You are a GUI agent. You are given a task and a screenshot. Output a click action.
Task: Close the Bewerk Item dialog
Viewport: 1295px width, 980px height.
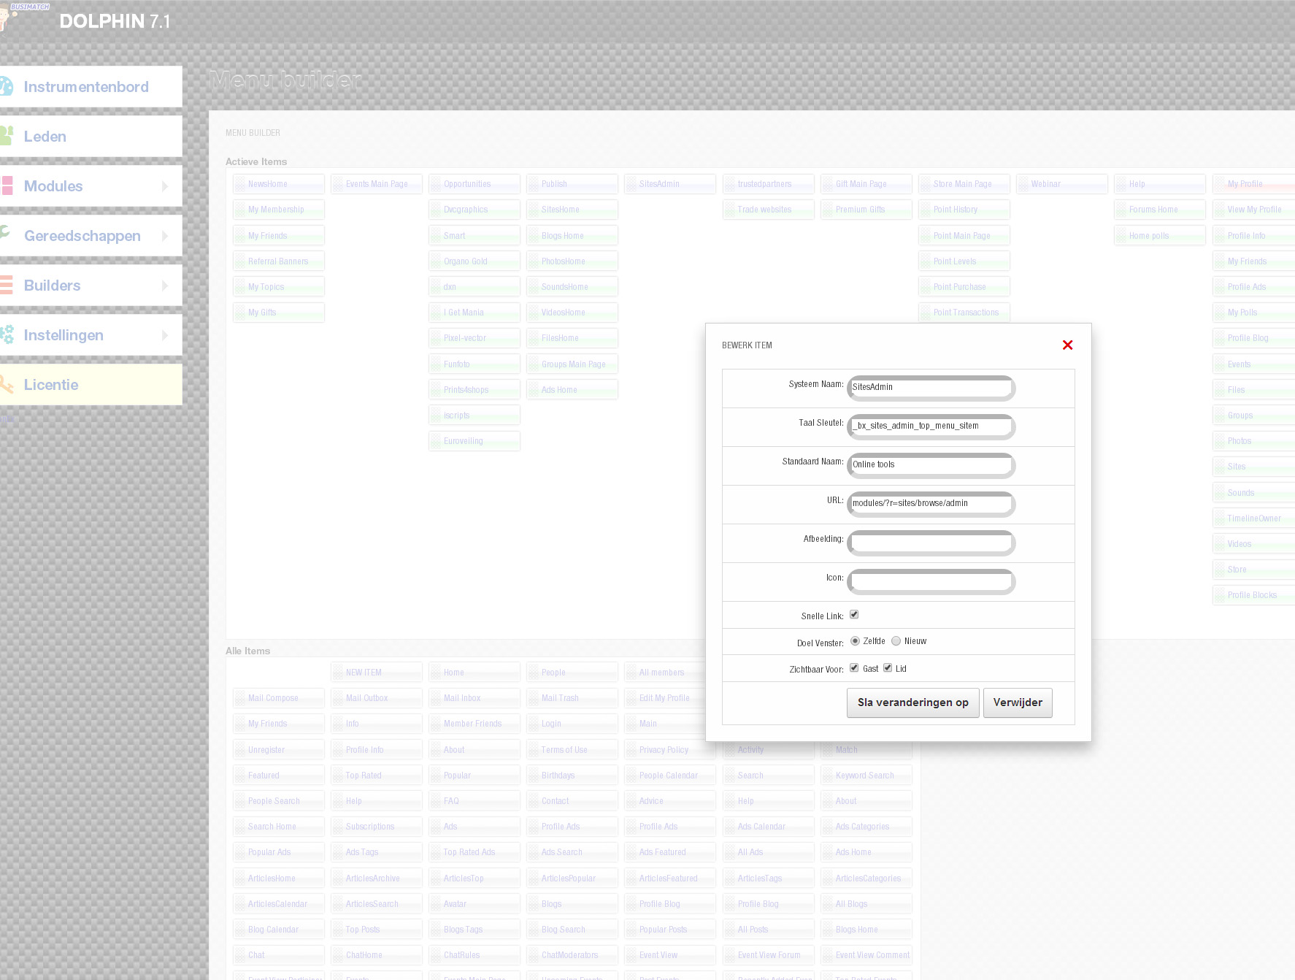(1067, 345)
